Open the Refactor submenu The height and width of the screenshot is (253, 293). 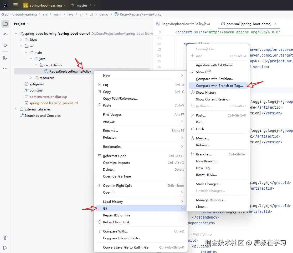coord(141,138)
